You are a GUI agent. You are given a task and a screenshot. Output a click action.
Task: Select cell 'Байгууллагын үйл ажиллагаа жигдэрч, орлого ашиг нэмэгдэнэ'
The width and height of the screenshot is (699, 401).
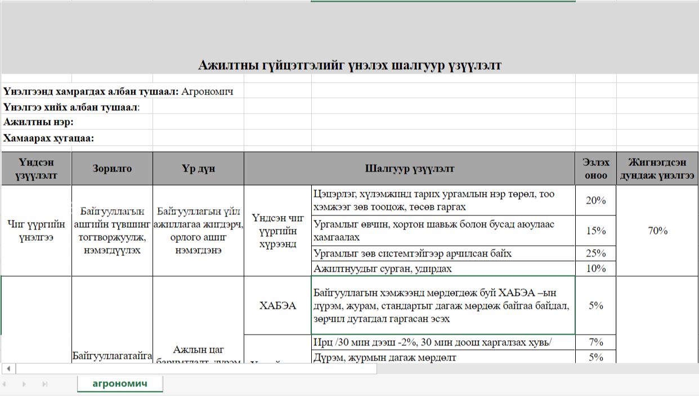click(198, 231)
